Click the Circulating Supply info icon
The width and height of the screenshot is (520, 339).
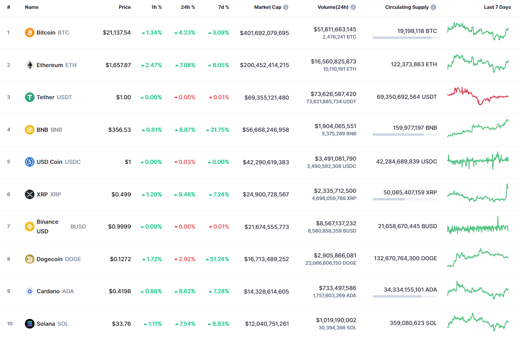click(433, 7)
